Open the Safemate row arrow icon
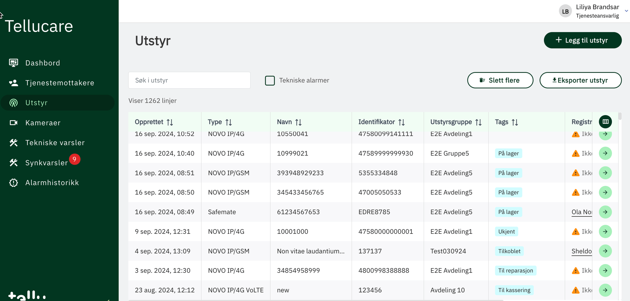The width and height of the screenshot is (630, 301). [605, 212]
